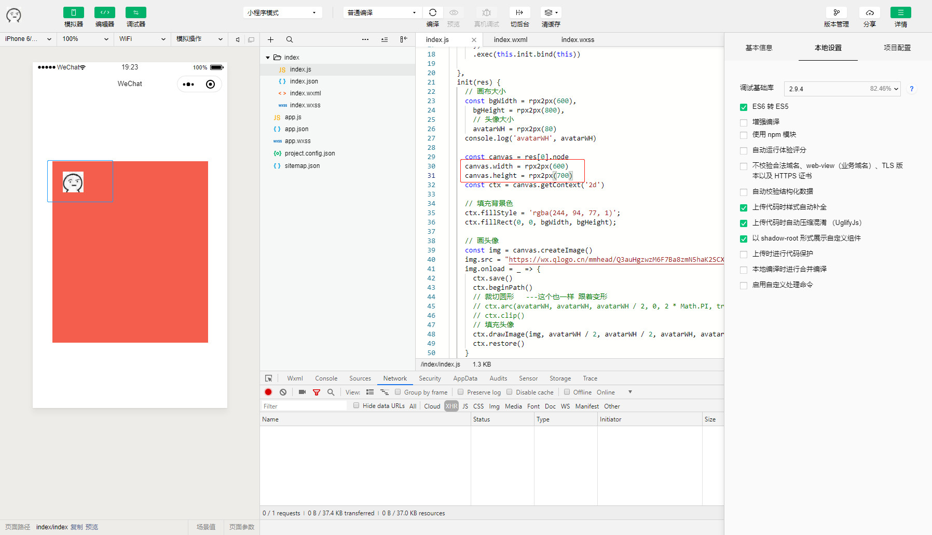The width and height of the screenshot is (932, 535).
Task: Open the Online throttling dropdown
Action: point(614,392)
